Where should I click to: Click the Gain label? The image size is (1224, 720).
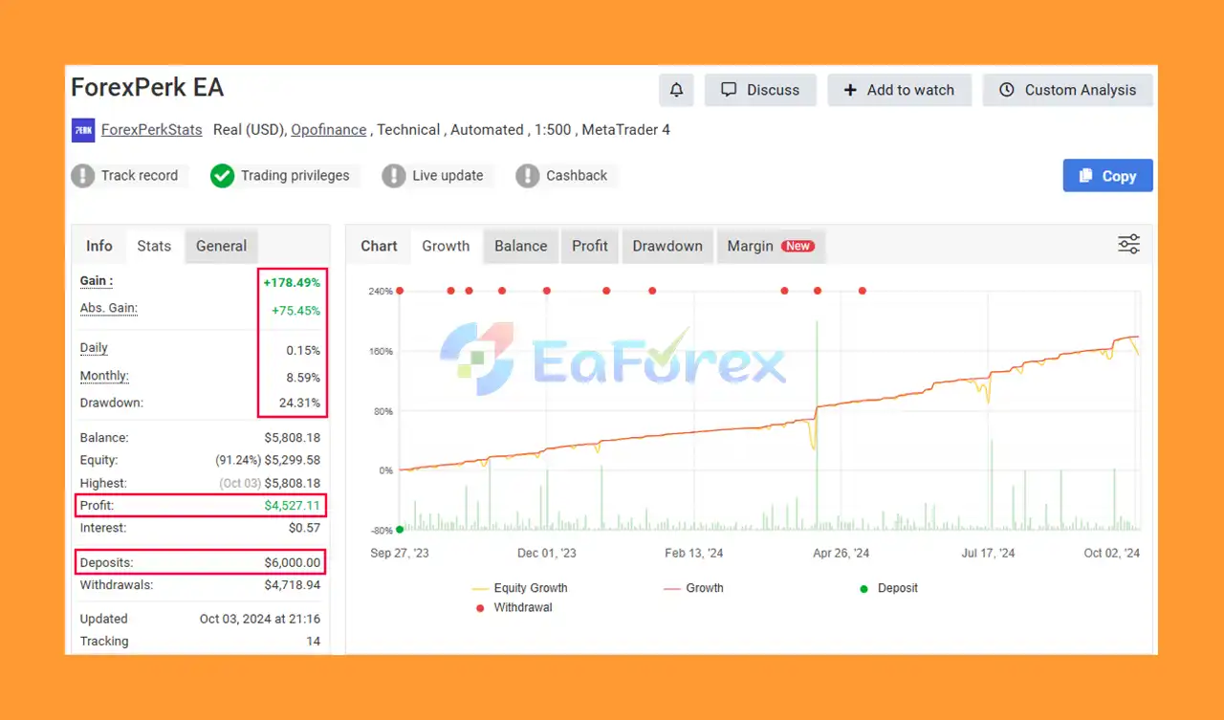97,281
